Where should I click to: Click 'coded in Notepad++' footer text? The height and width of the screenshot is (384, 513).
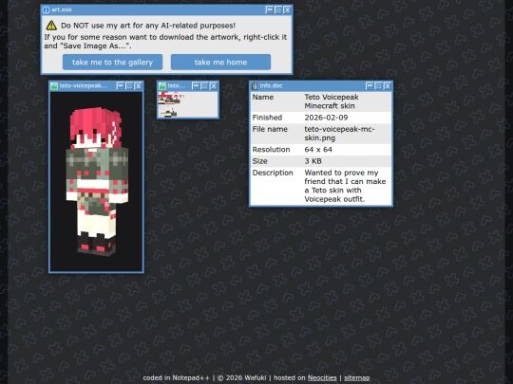[x=176, y=377]
